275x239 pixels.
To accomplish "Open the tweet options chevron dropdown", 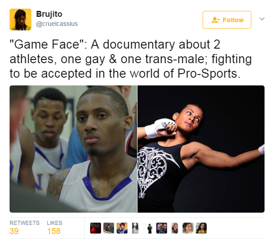I will (262, 19).
